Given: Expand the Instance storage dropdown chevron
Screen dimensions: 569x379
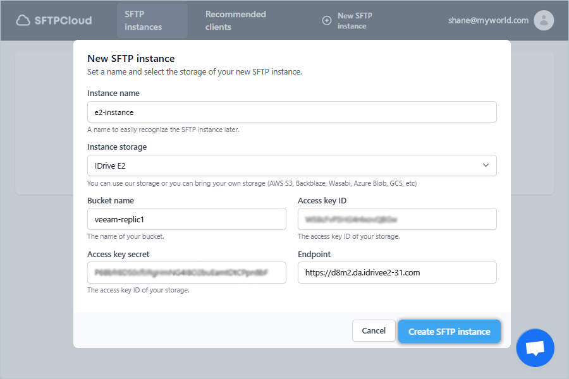Looking at the screenshot, I should 486,165.
